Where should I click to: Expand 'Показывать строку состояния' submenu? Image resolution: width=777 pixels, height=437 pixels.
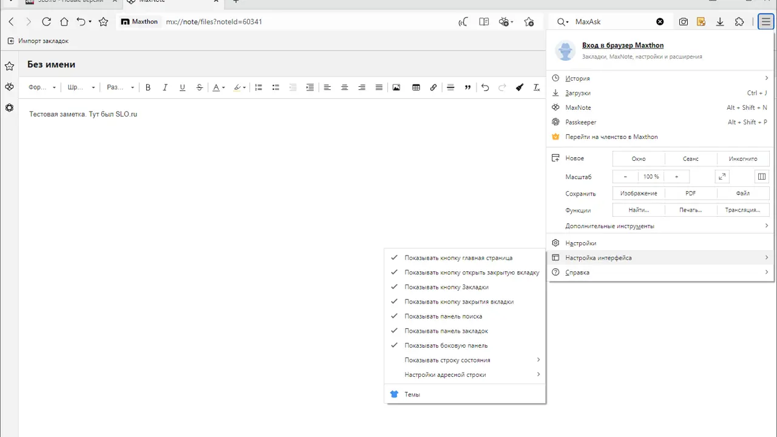[x=447, y=360]
